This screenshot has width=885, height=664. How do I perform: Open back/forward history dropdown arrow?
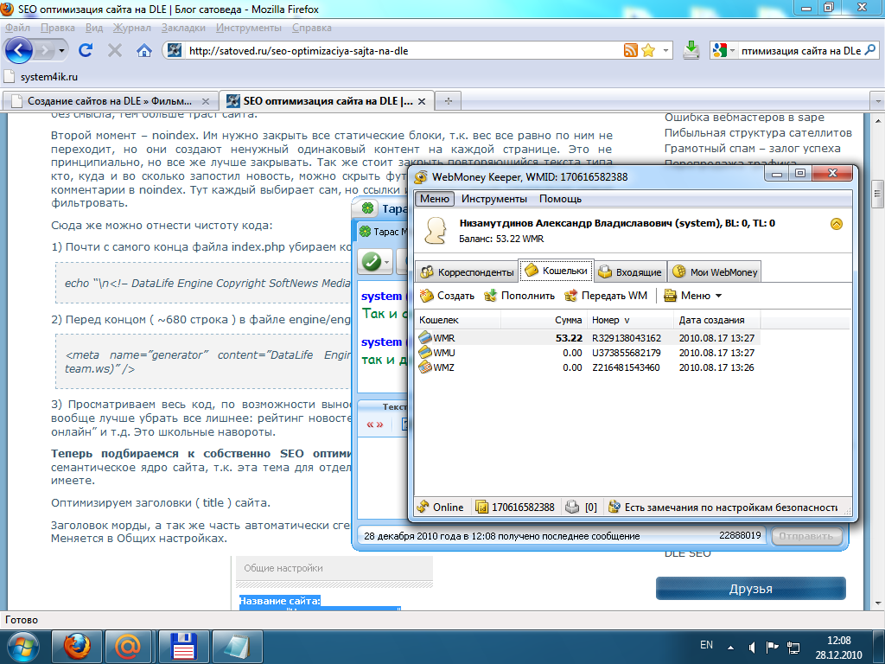pos(61,51)
